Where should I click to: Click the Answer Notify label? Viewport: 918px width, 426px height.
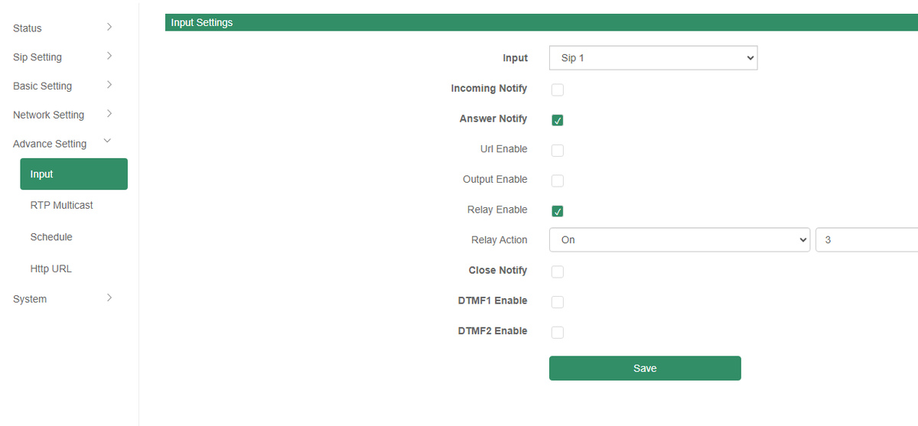pos(493,119)
